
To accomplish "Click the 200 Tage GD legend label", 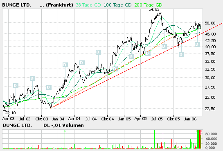I will pyautogui.click(x=148, y=5).
